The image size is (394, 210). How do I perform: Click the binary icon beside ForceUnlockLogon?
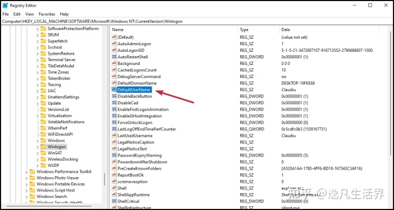pyautogui.click(x=114, y=123)
